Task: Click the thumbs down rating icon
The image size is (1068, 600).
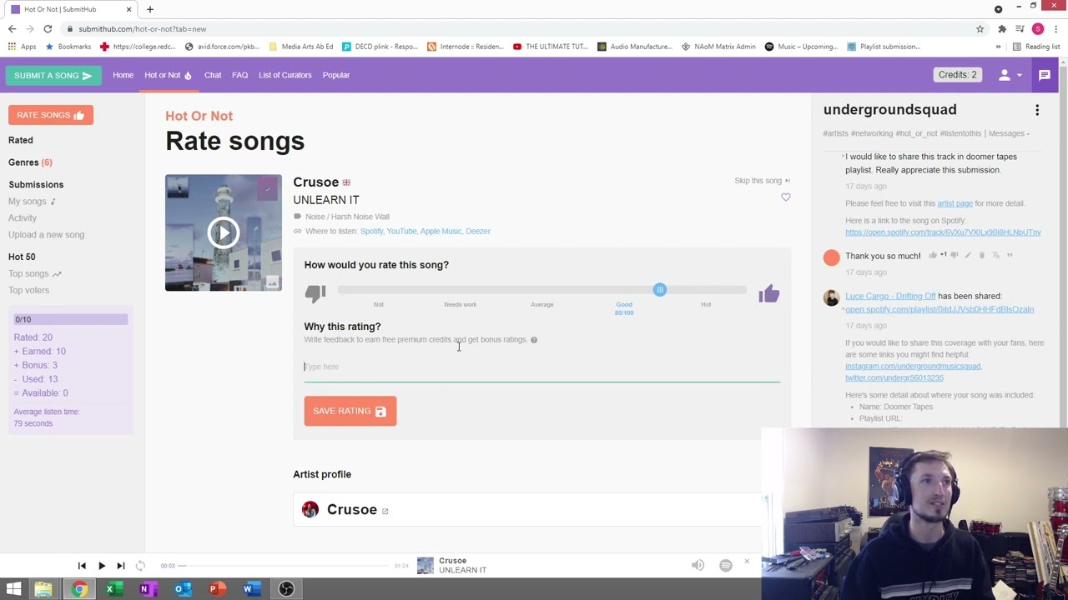Action: tap(315, 292)
